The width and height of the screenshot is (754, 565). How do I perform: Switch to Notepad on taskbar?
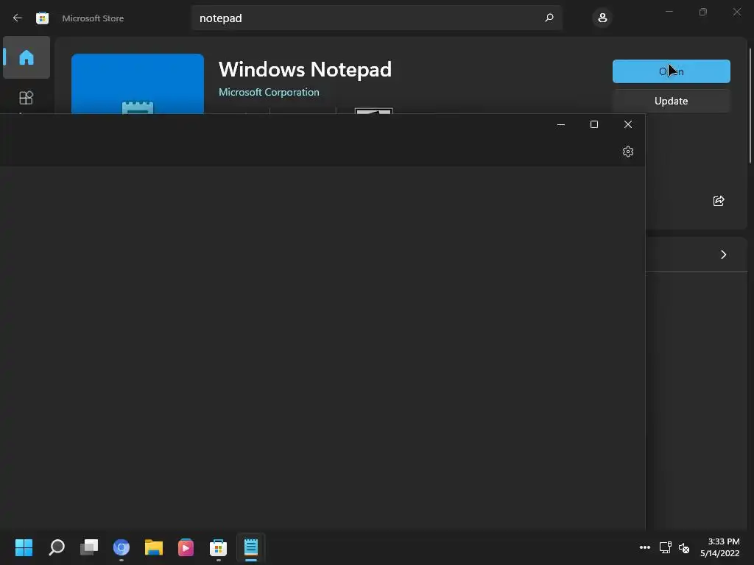pyautogui.click(x=251, y=547)
